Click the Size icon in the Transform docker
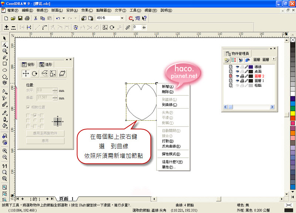 (53, 73)
